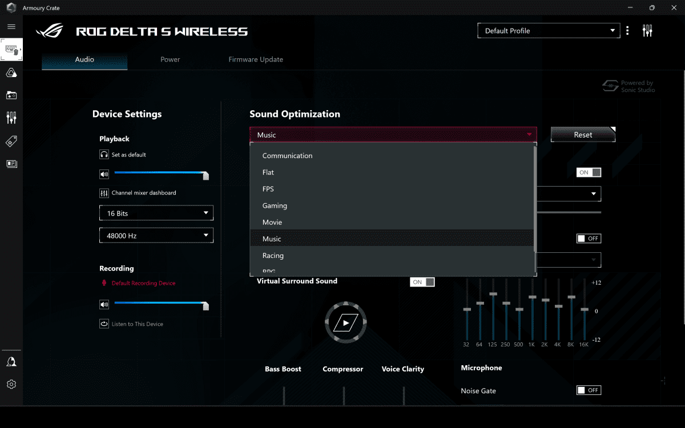Image resolution: width=685 pixels, height=428 pixels.
Task: Open the 48000 Hz sample rate dropdown
Action: click(x=156, y=236)
